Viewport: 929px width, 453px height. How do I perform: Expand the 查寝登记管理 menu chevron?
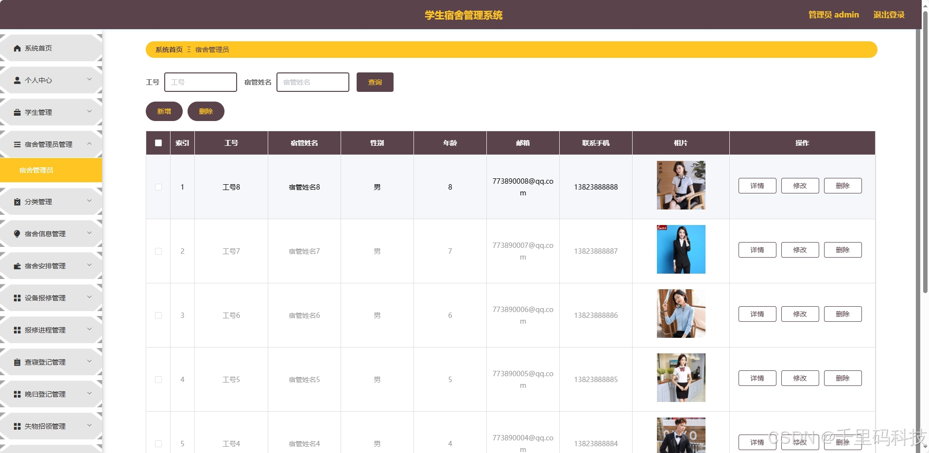click(x=89, y=361)
